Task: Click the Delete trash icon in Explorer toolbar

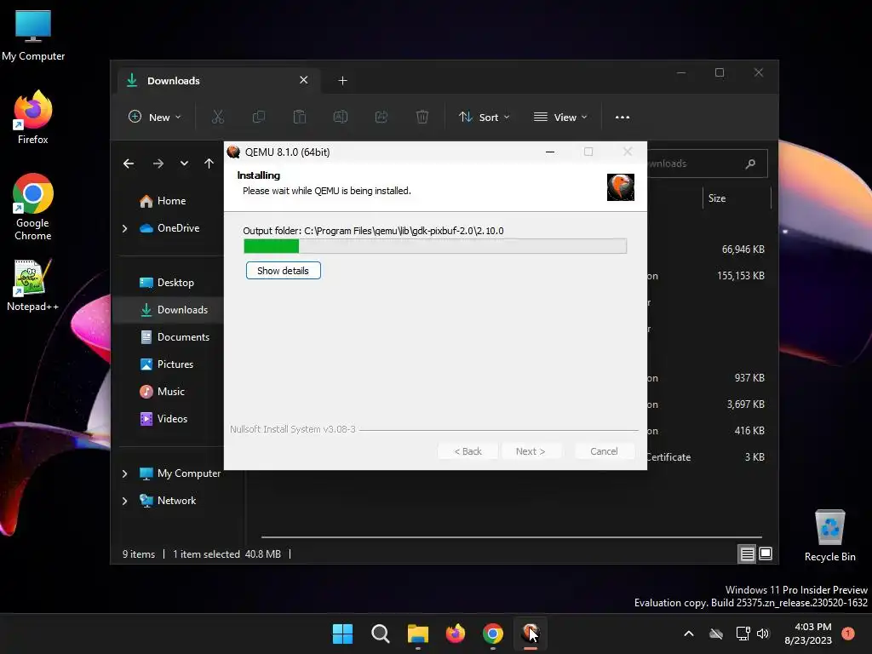Action: click(422, 117)
